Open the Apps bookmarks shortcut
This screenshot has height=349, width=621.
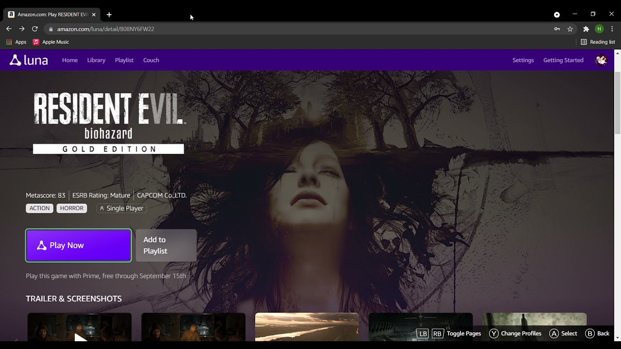point(16,42)
